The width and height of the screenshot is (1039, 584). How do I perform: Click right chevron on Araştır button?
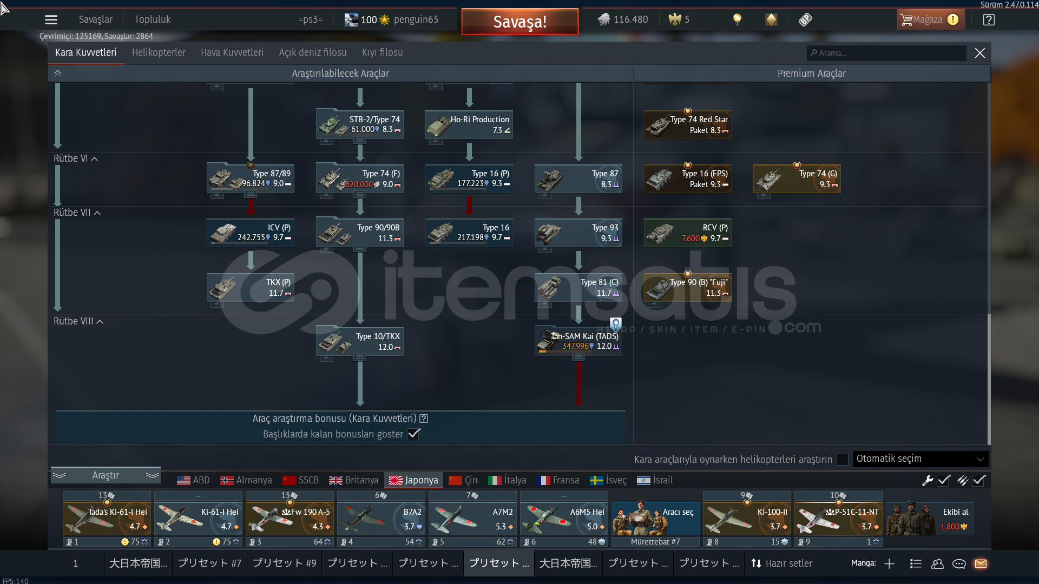pos(153,475)
